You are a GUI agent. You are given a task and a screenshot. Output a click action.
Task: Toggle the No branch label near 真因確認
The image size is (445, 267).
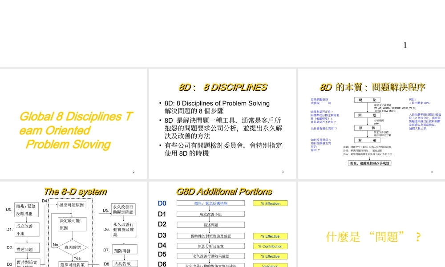click(x=56, y=244)
